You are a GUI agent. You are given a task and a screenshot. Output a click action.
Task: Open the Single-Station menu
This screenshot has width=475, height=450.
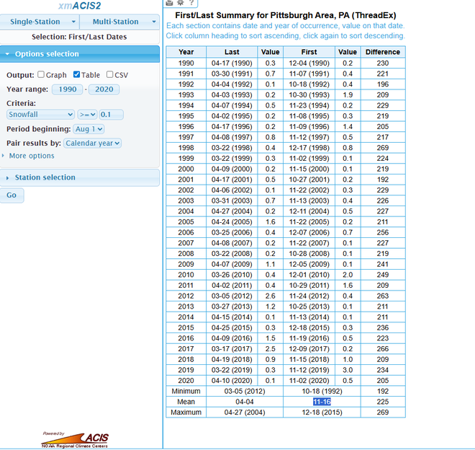pos(40,22)
